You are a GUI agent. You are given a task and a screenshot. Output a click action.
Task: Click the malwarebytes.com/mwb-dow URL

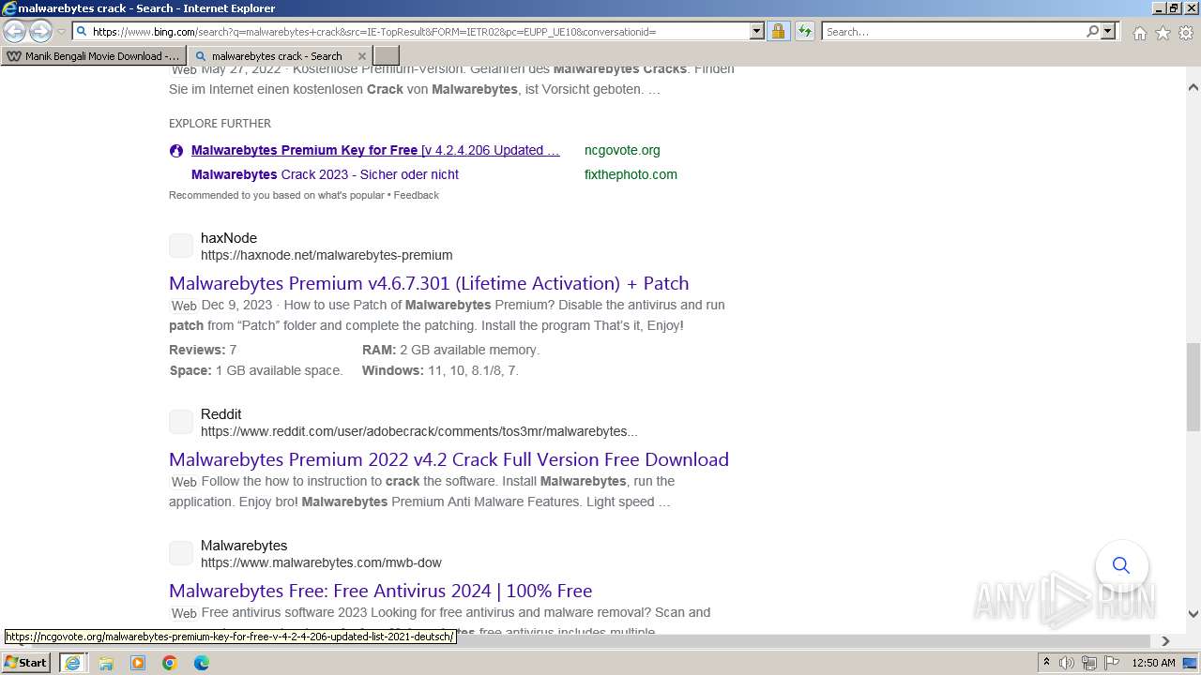point(321,562)
